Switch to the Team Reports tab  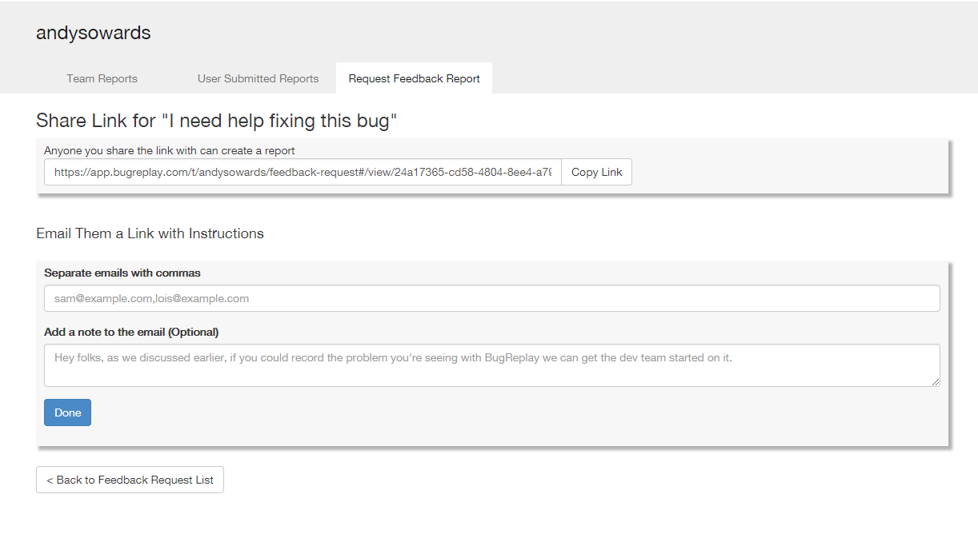(x=102, y=78)
